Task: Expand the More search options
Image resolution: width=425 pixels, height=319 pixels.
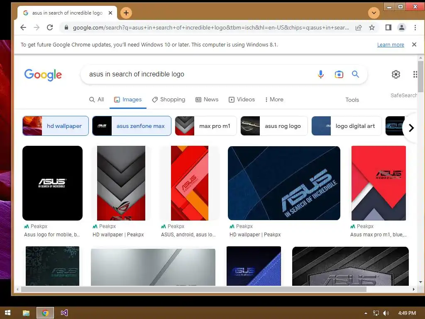Action: point(274,100)
